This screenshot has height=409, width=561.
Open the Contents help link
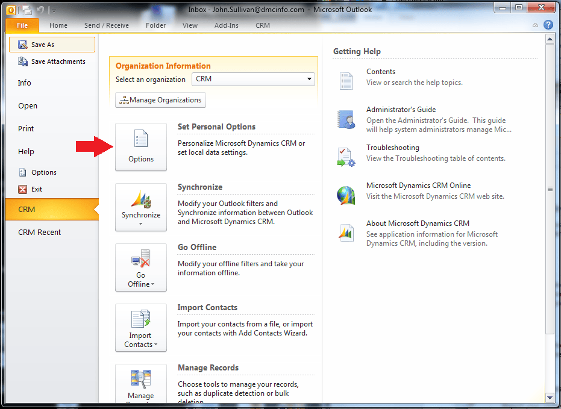[x=381, y=72]
